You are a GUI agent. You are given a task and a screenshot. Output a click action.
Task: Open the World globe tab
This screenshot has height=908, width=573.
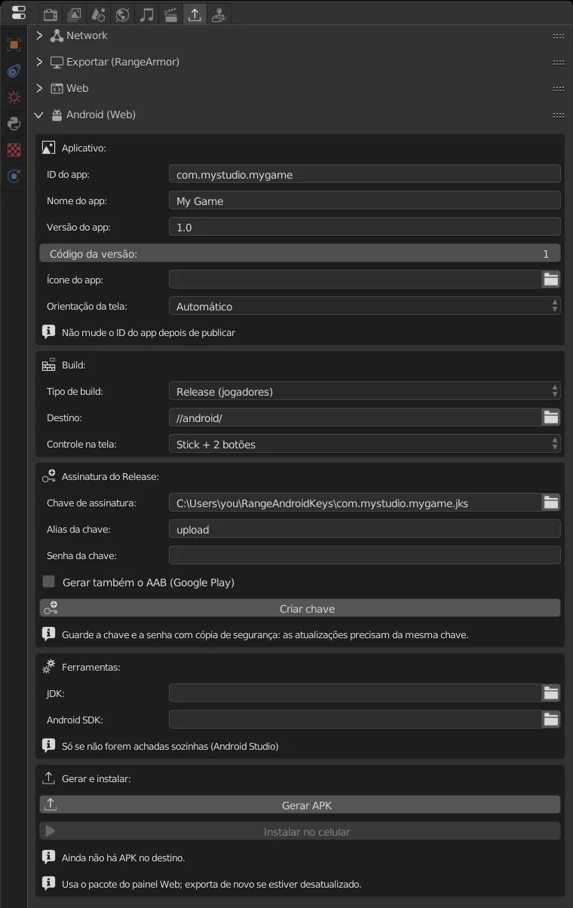point(123,14)
